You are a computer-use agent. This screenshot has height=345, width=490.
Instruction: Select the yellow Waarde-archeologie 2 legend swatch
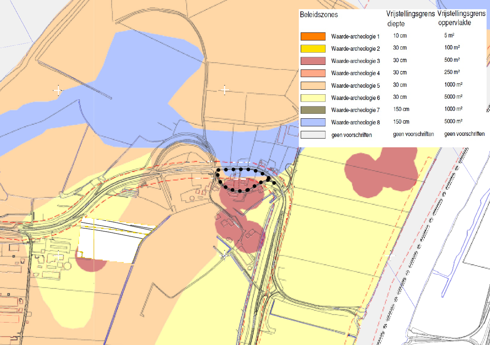click(313, 49)
